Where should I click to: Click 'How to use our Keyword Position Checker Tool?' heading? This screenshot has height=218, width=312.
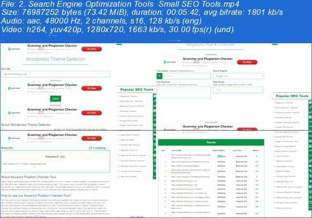(36, 195)
